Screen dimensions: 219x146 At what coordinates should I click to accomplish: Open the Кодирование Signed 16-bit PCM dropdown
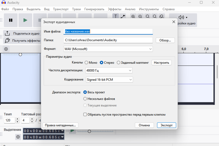tap(109, 79)
